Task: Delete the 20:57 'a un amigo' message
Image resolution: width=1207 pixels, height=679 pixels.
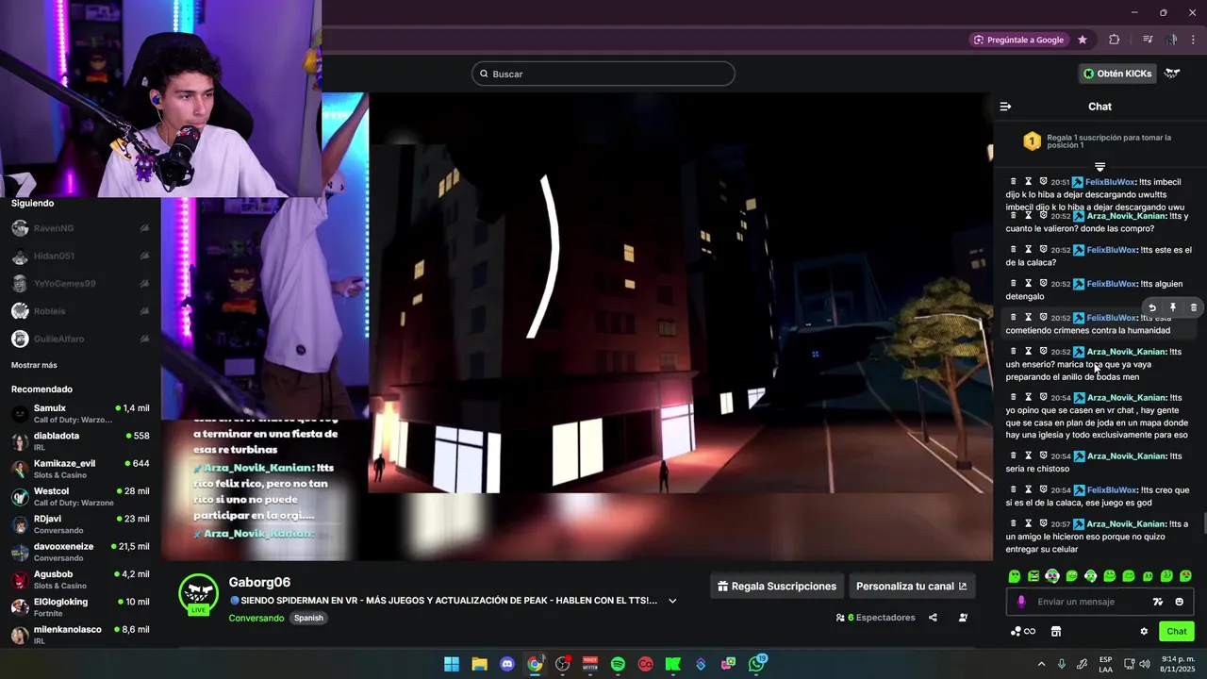Action: pyautogui.click(x=1014, y=523)
